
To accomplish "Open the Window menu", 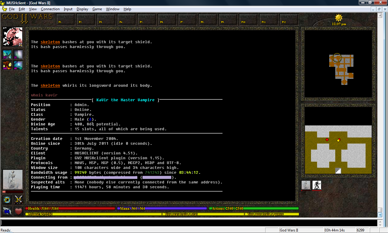I will pos(113,9).
